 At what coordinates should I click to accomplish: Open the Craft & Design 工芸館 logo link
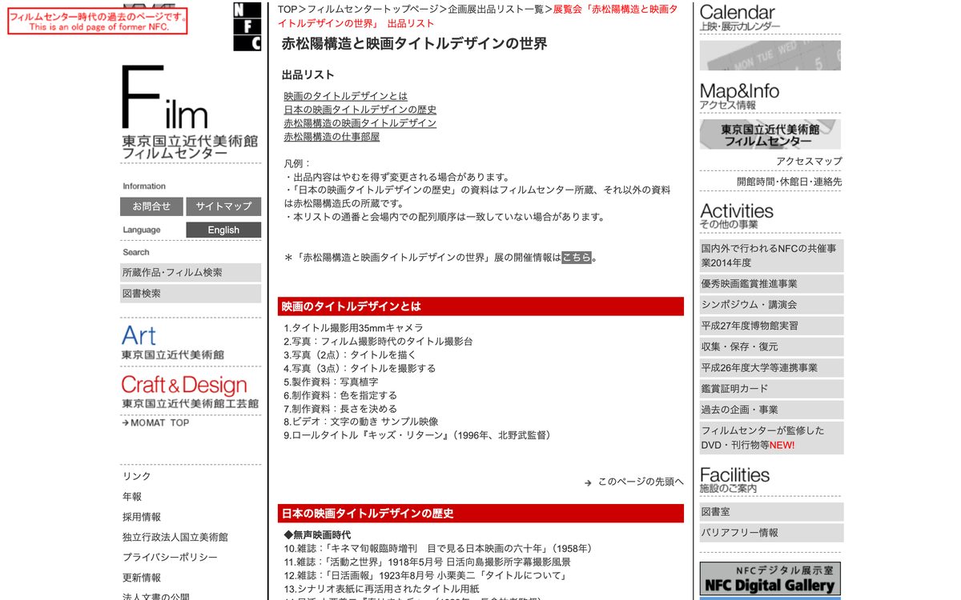pos(191,392)
